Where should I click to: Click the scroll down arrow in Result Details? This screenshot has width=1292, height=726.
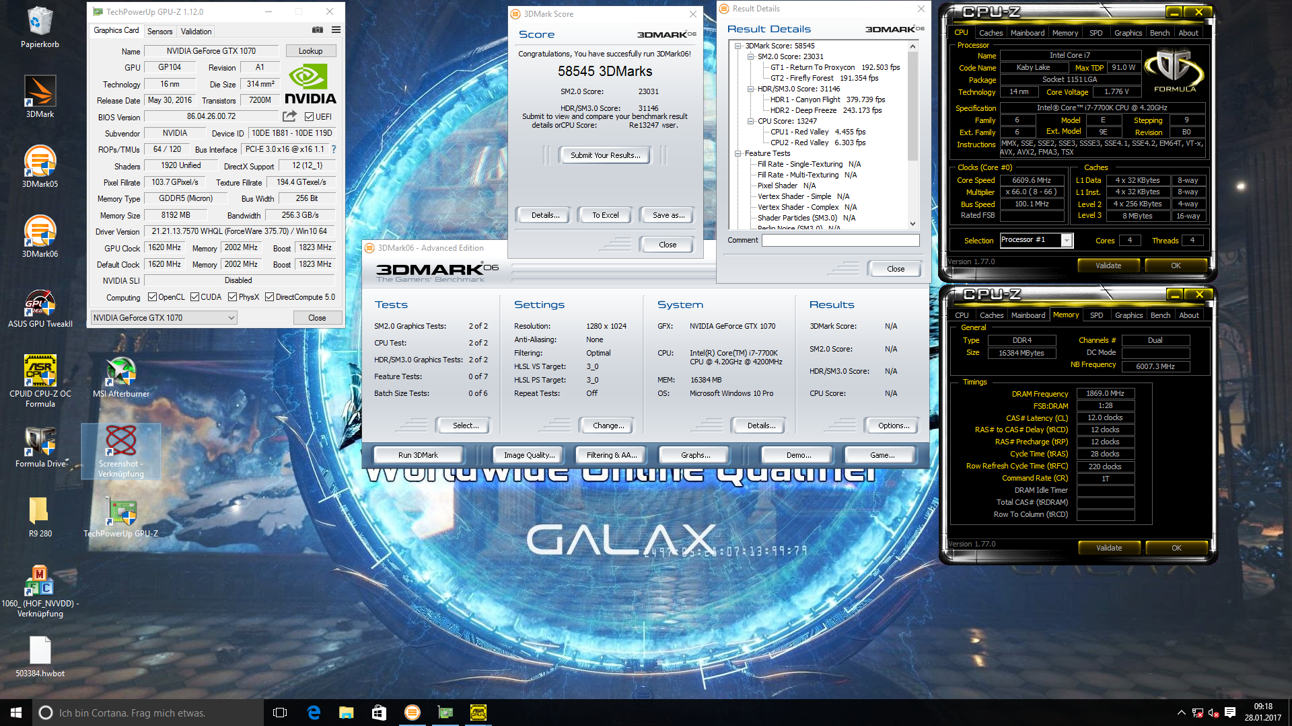[x=912, y=224]
